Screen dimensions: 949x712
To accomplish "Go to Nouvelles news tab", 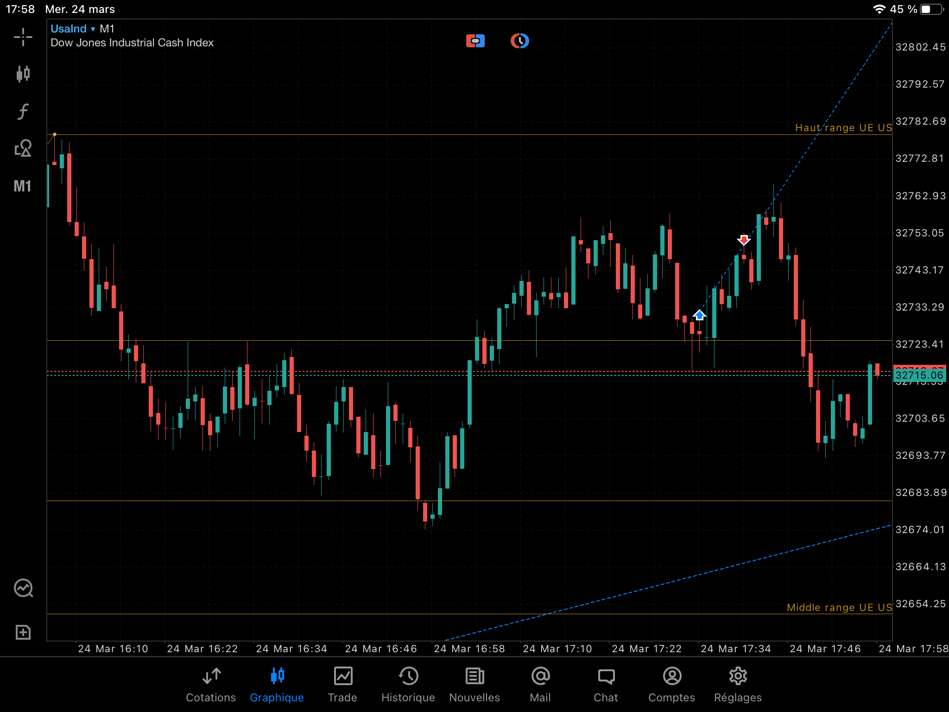I will pos(474,685).
